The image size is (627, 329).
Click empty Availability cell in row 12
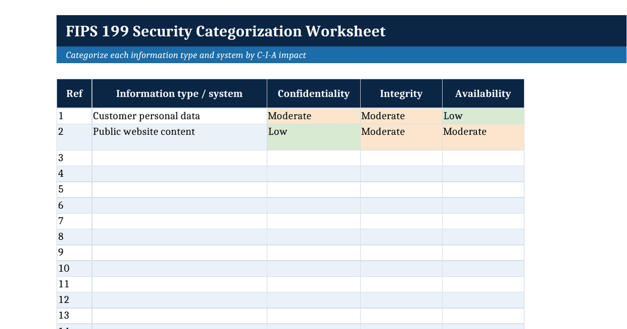[x=483, y=300]
